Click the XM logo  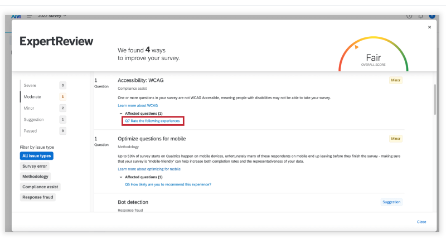click(x=16, y=16)
